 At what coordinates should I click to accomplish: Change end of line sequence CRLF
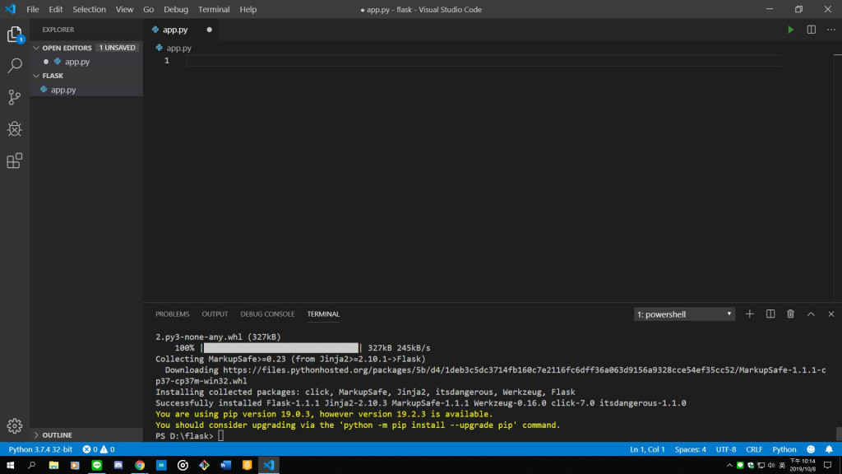tap(754, 449)
